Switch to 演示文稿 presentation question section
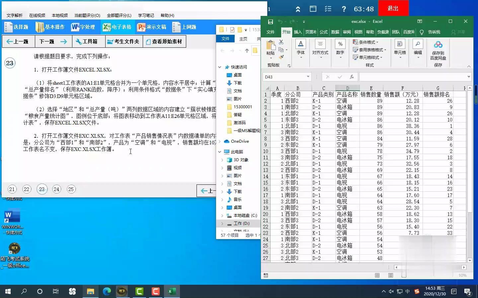Image resolution: width=478 pixels, height=298 pixels. pos(152,27)
